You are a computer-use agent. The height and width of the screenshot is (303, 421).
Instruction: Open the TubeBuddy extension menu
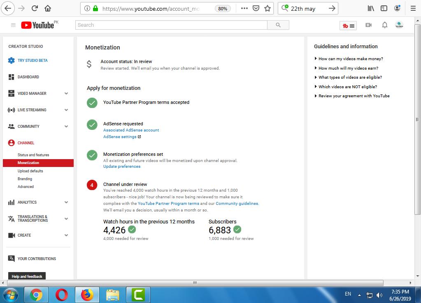coord(348,26)
